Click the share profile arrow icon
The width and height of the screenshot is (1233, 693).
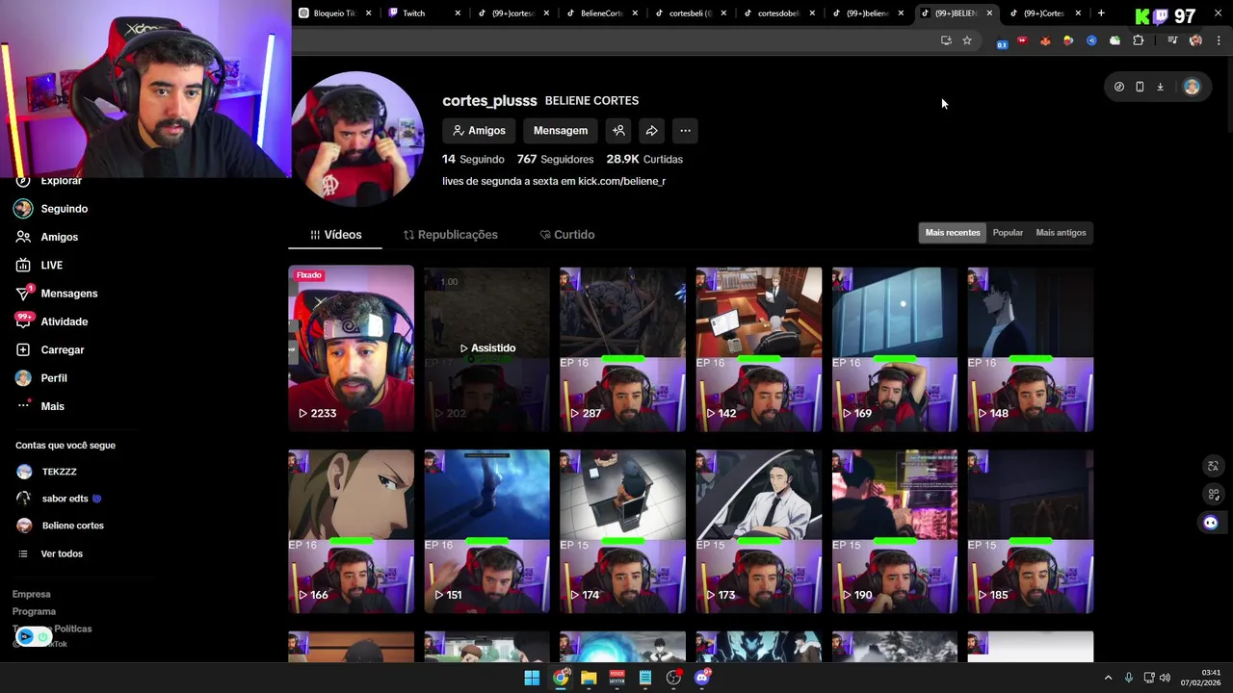652,131
